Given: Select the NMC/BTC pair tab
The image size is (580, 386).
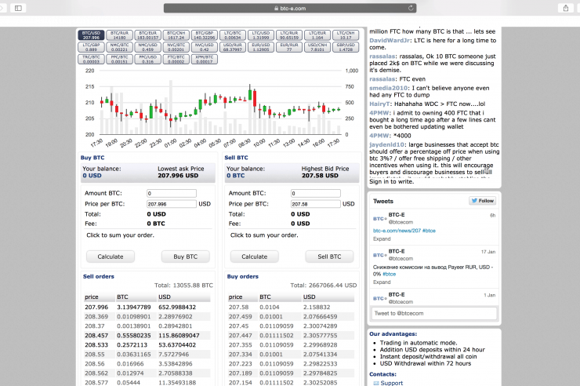Looking at the screenshot, I should tap(119, 47).
